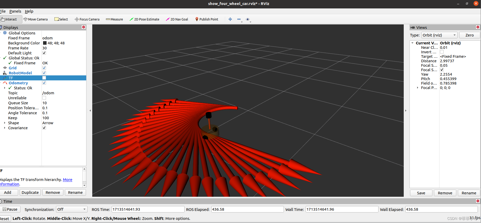
Task: Open the Panels menu
Action: click(15, 11)
